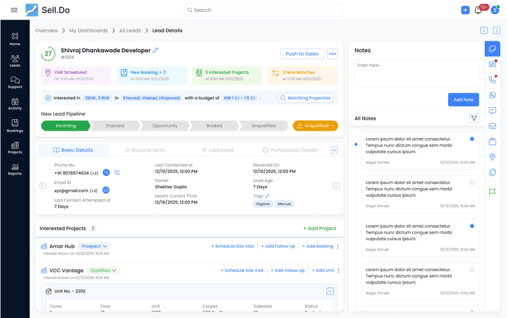Click the Add Project link

tap(320, 229)
